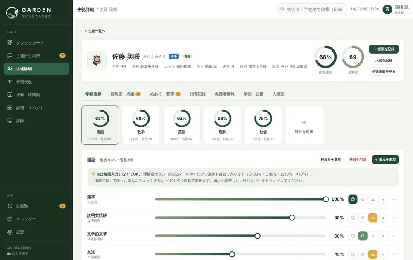Open the ダッシュボード sidebar icon
The width and height of the screenshot is (413, 260).
pos(10,42)
